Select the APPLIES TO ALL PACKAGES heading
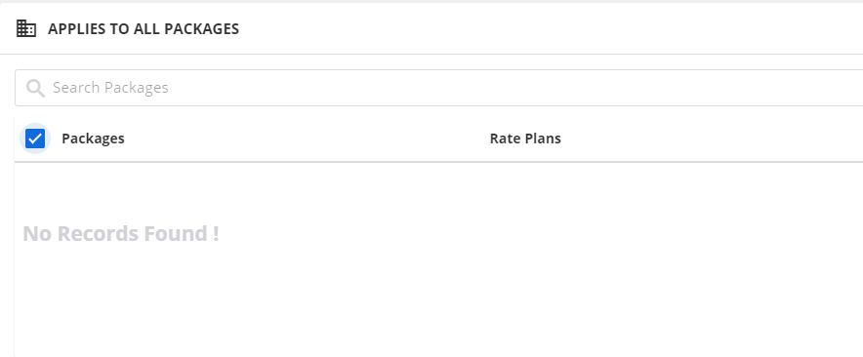Image resolution: width=863 pixels, height=357 pixels. click(x=144, y=28)
